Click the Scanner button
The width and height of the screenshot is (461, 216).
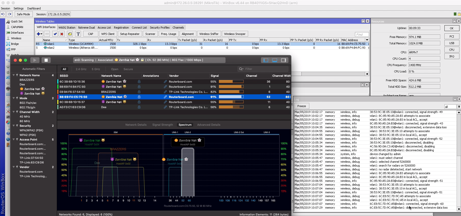coord(150,34)
